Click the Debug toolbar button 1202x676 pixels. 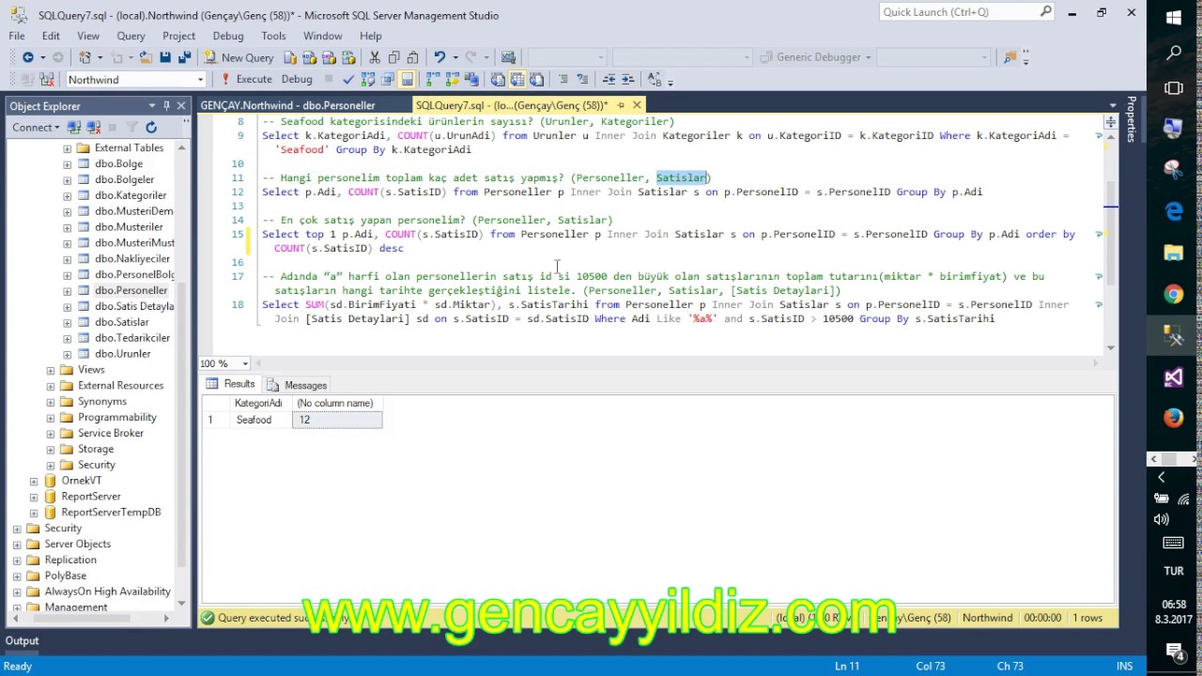[297, 80]
